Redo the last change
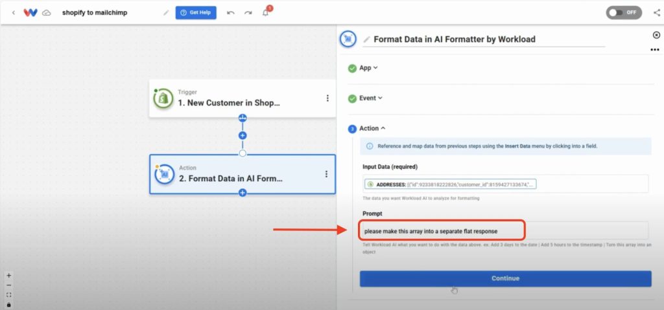 coord(248,13)
